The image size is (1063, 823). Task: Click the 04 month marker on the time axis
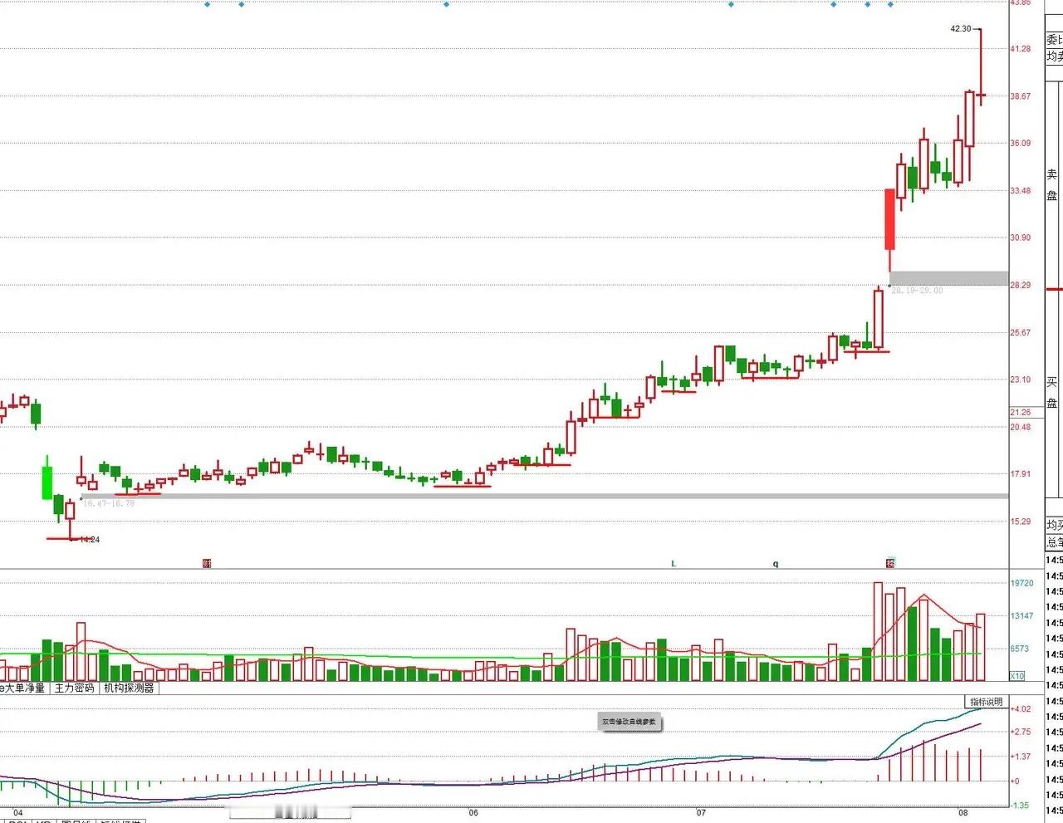coord(18,813)
